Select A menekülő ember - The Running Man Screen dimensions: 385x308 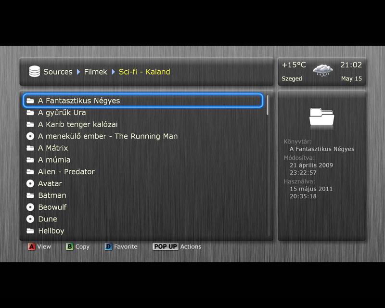pyautogui.click(x=108, y=136)
